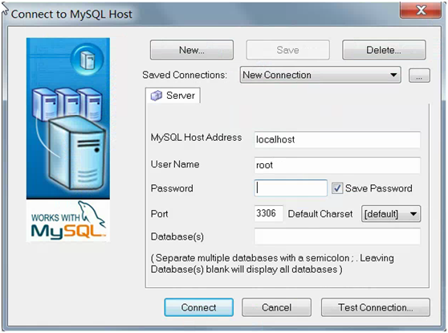Click the Connect button
The width and height of the screenshot is (448, 333).
[199, 307]
